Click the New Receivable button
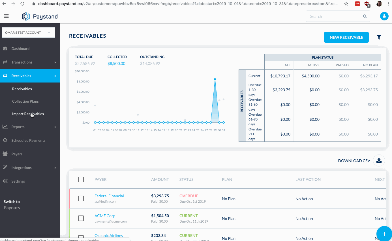 (346, 37)
